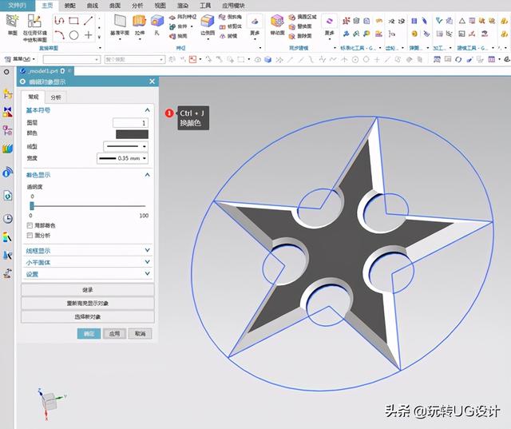Open the History clock icon in sidebar
The height and width of the screenshot is (429, 511).
[x=8, y=218]
